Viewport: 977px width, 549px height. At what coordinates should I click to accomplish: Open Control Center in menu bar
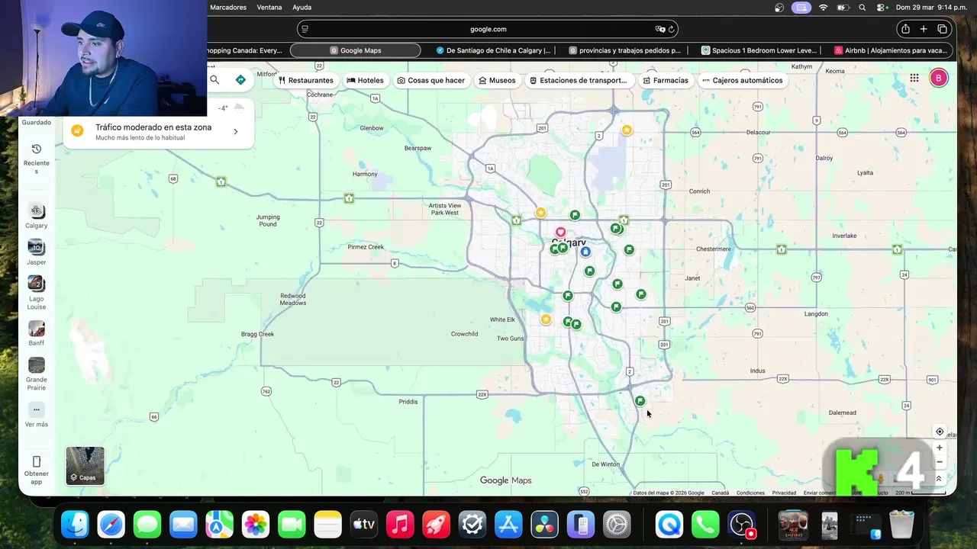pos(881,7)
